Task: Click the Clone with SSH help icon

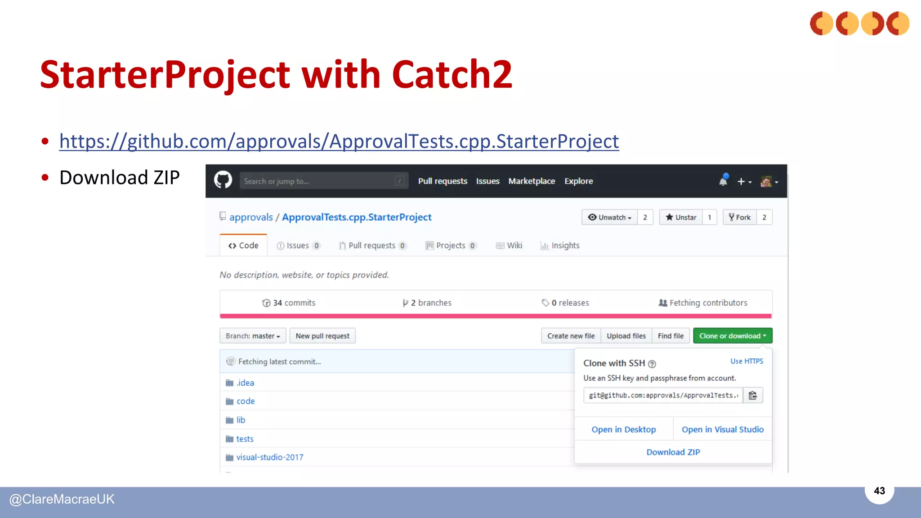Action: (x=652, y=364)
